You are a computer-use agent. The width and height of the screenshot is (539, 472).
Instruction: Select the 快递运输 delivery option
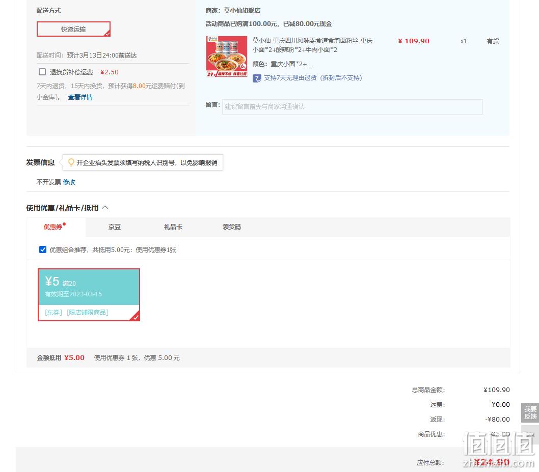(x=73, y=29)
